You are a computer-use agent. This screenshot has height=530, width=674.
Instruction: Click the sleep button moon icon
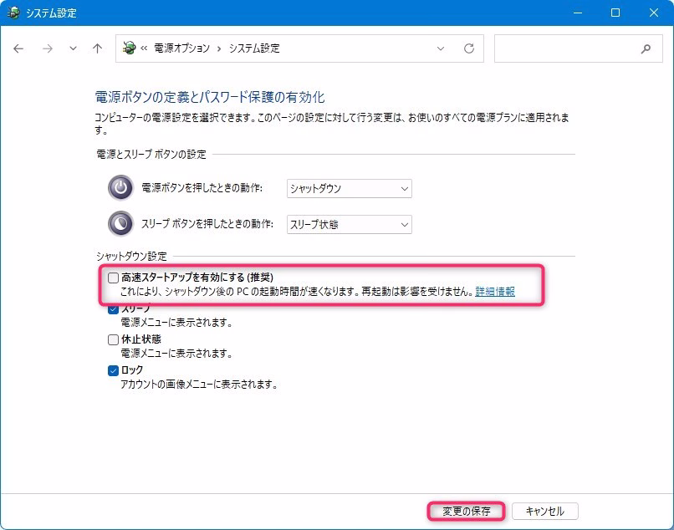click(x=120, y=223)
